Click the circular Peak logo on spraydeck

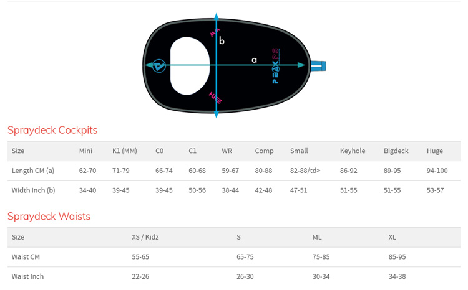(x=159, y=65)
